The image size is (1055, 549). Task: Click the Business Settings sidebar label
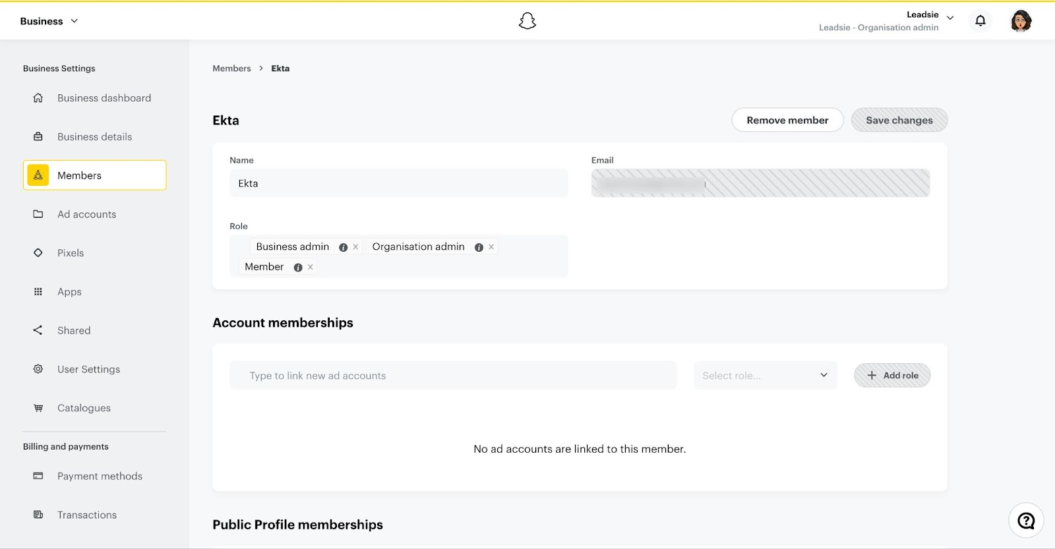[x=59, y=69]
